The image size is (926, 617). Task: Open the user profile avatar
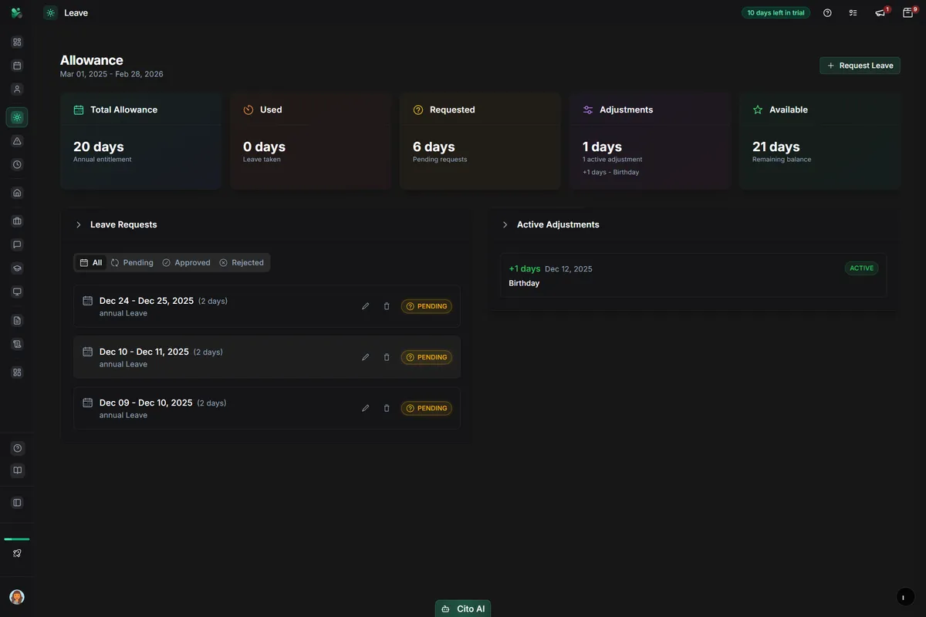click(x=17, y=597)
